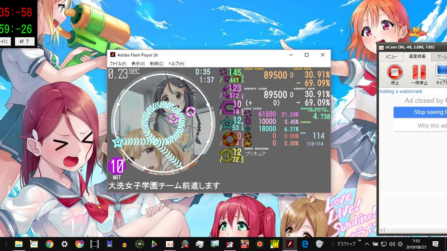Open Settings gear from the taskbar
Image resolution: width=447 pixels, height=251 pixels.
64,244
